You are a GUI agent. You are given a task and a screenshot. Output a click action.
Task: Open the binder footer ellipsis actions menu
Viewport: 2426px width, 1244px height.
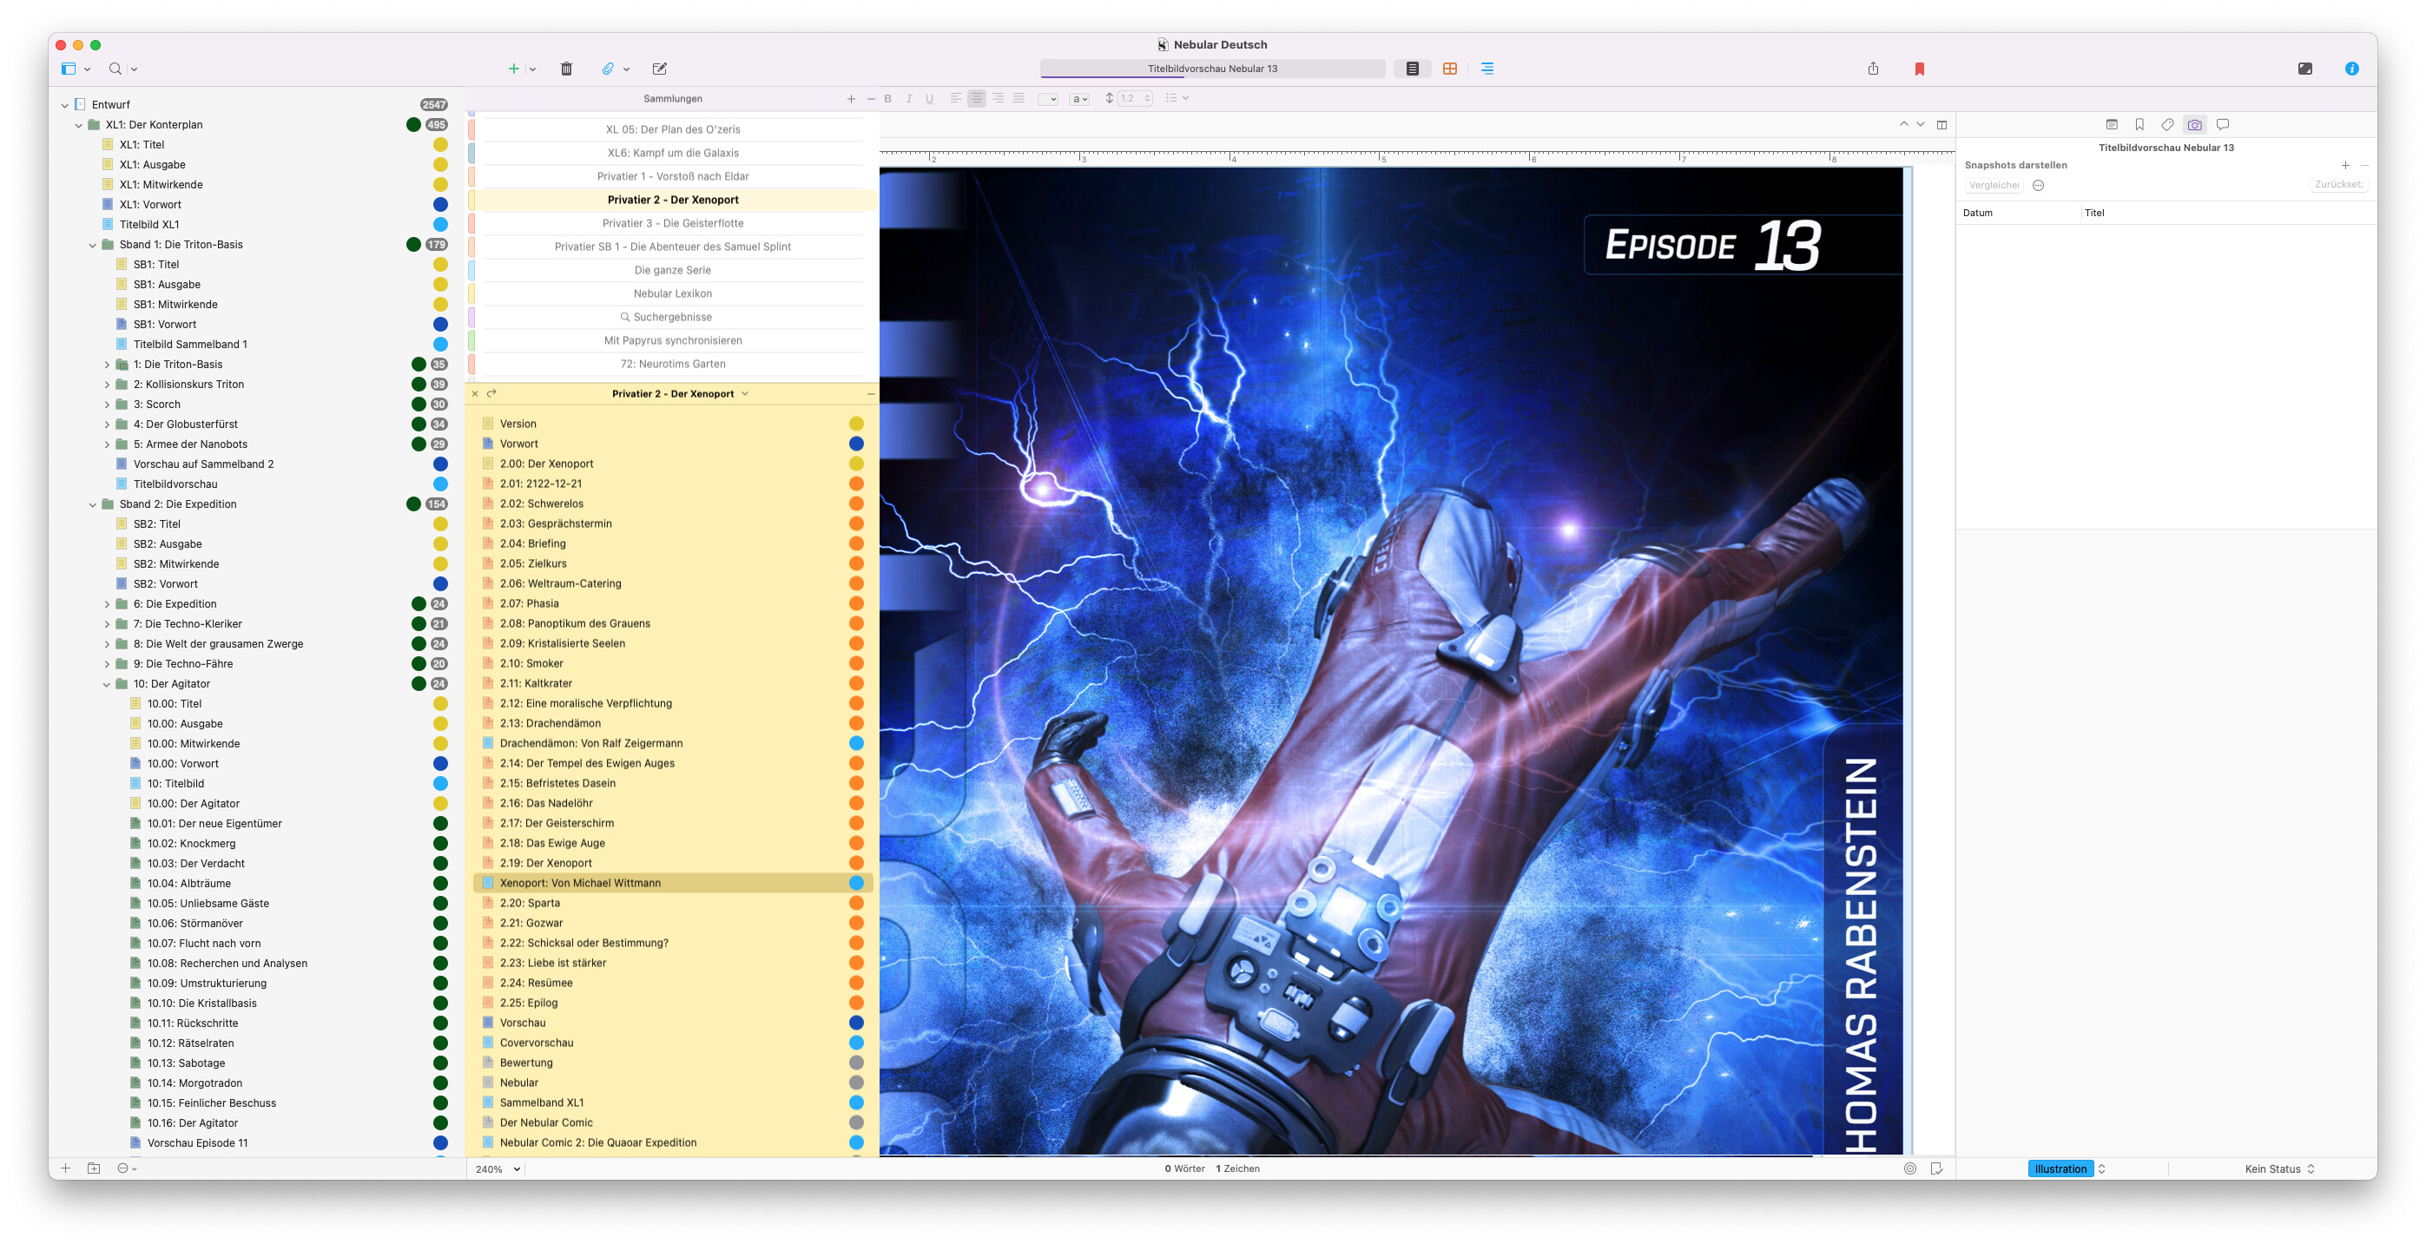(x=126, y=1168)
